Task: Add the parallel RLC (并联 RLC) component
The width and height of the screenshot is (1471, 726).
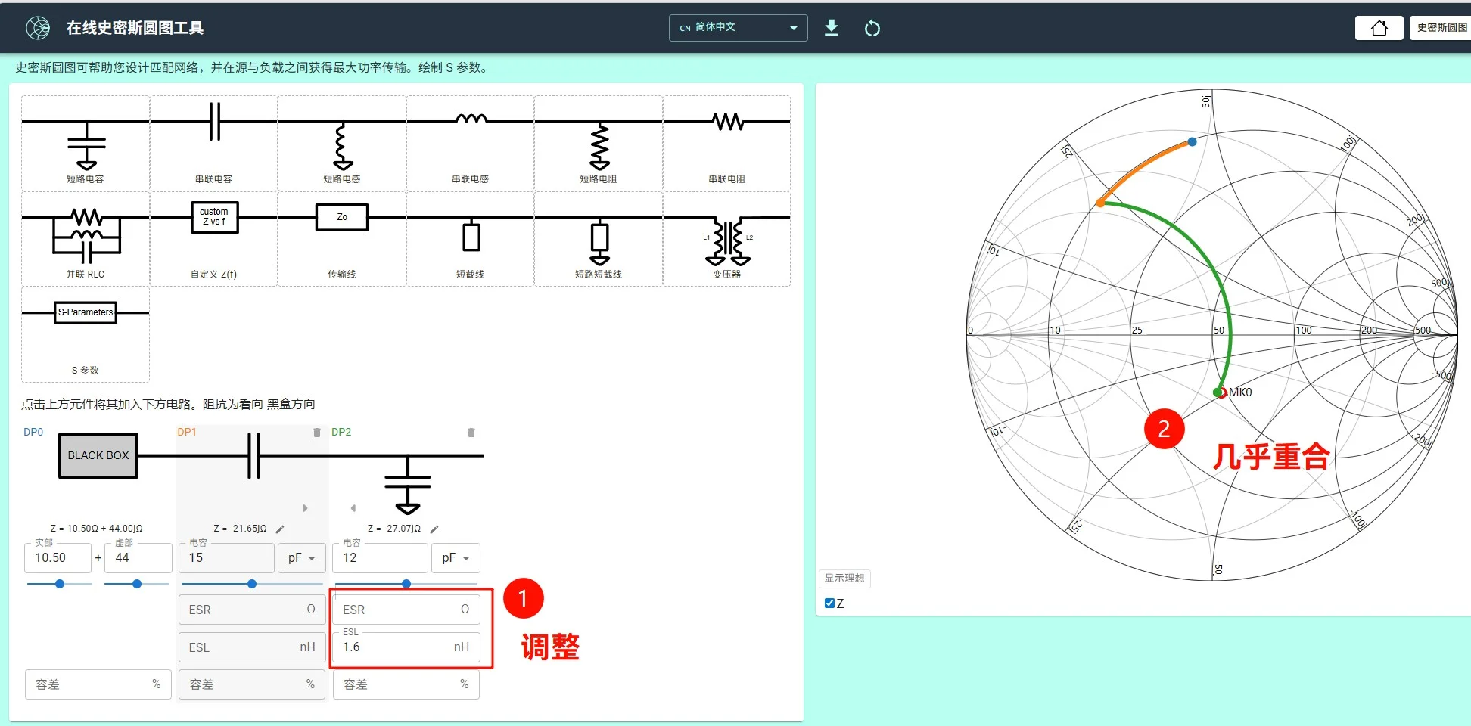Action: (x=86, y=239)
